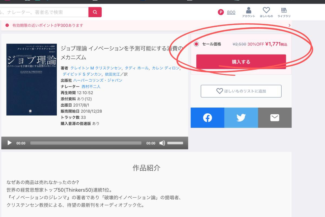Expand the expiring points notification chevron
325x217 pixels.
pos(289,25)
